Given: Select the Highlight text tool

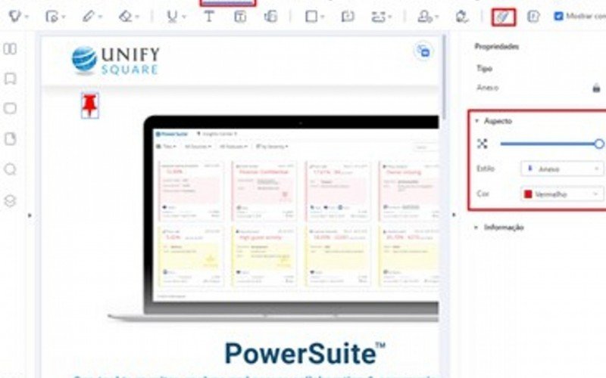Looking at the screenshot, I should (15, 17).
